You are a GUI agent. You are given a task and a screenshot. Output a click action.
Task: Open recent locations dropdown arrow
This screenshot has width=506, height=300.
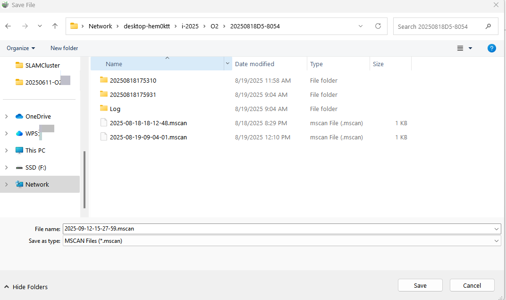40,26
